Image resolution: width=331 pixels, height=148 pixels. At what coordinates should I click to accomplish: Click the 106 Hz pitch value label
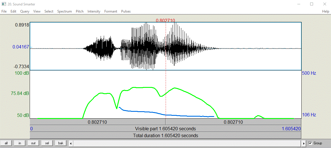click(x=309, y=115)
